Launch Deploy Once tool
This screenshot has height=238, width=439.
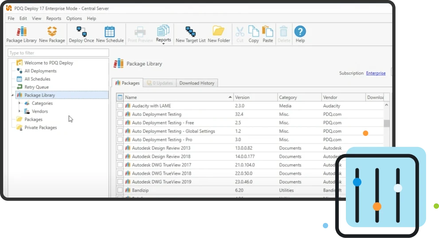pos(82,35)
